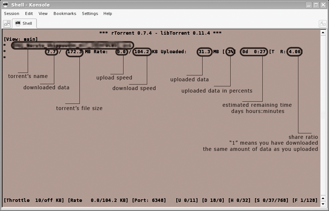Click the [F 1/128] status entry

305,200
